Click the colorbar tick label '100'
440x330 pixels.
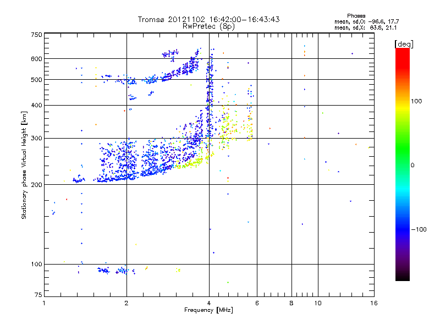pyautogui.click(x=416, y=101)
